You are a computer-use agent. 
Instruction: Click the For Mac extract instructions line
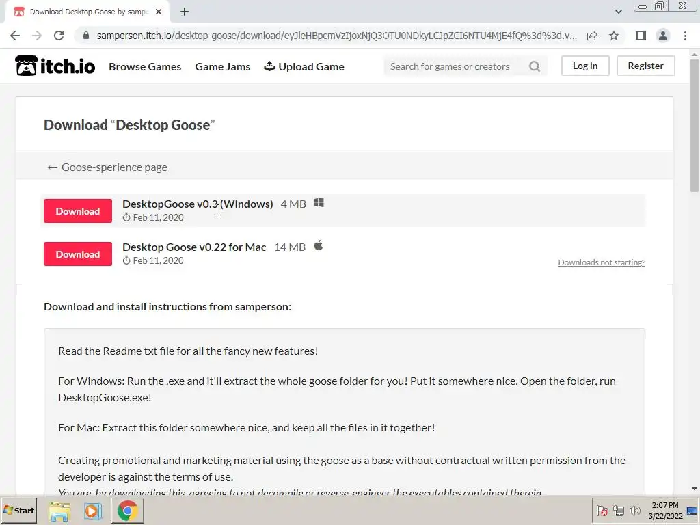tap(246, 428)
